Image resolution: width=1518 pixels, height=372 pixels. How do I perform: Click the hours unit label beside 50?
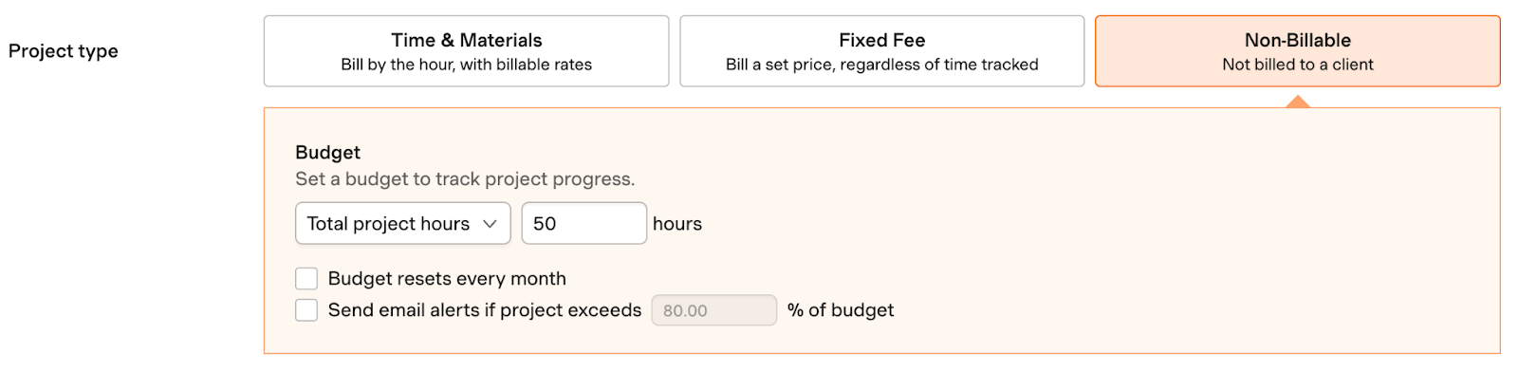pyautogui.click(x=677, y=224)
